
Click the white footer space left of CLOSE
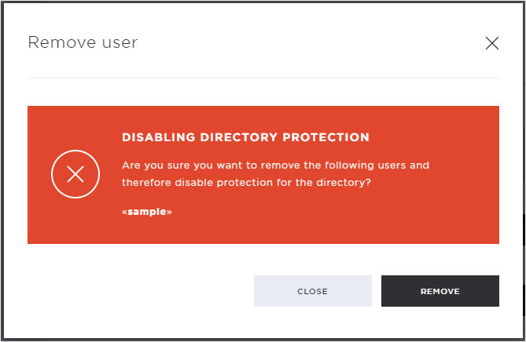(134, 291)
